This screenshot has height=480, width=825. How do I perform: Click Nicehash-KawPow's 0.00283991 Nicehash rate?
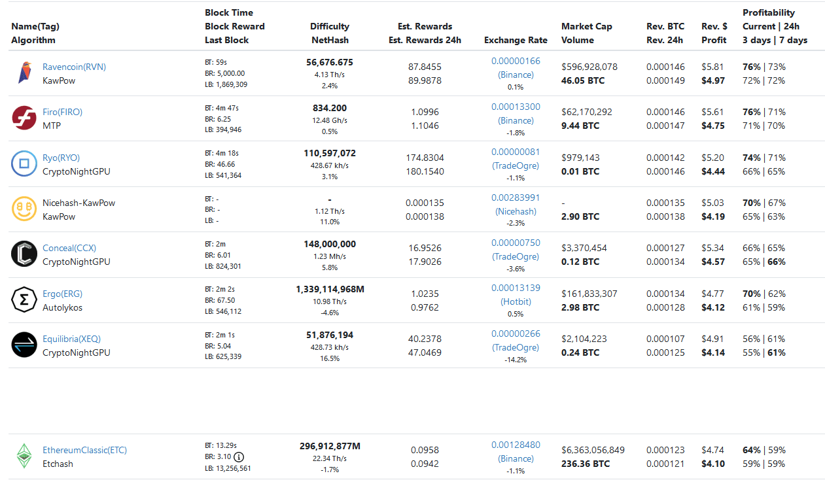(x=516, y=197)
